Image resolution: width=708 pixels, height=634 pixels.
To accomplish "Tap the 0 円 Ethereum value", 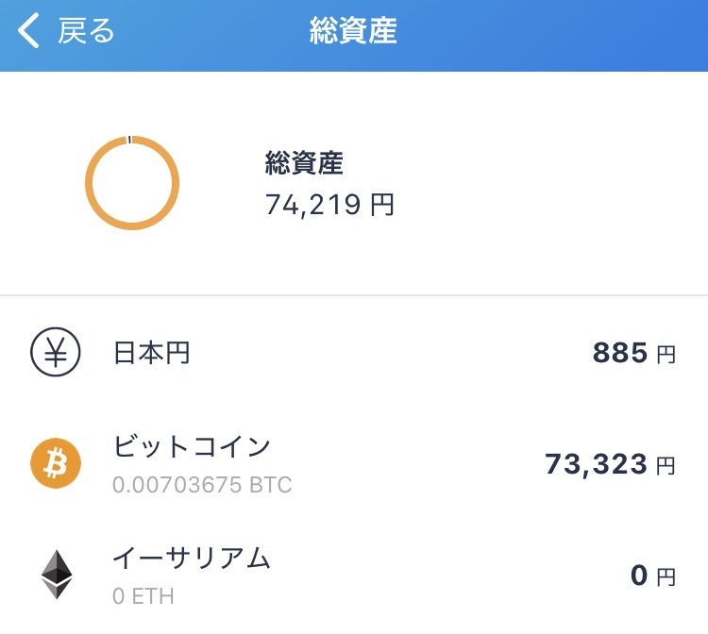I will point(639,576).
